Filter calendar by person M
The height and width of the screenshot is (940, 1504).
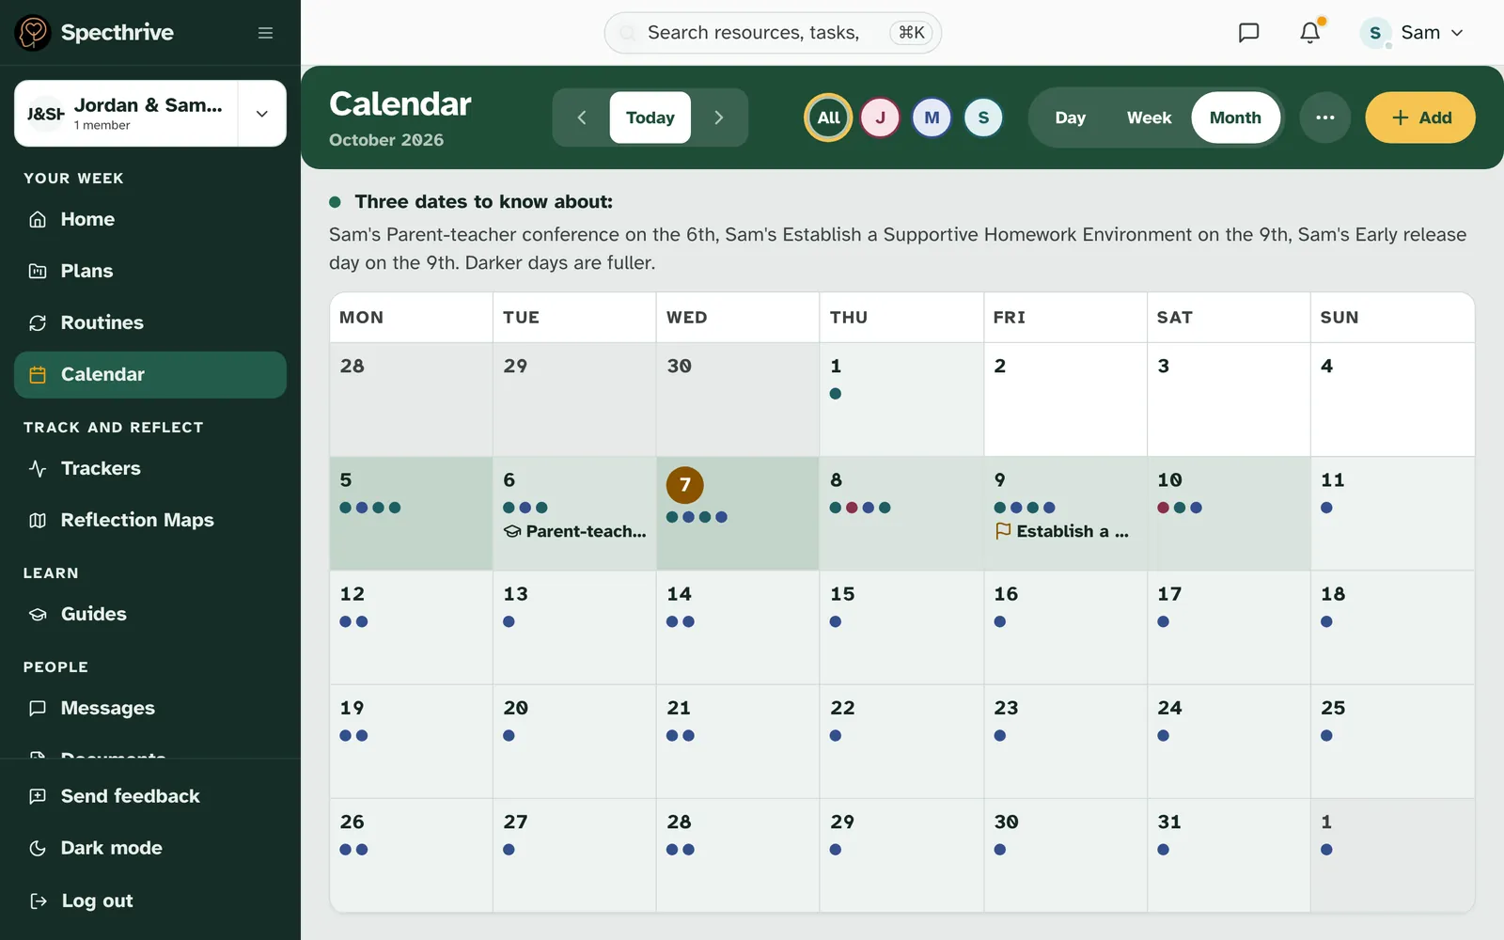pyautogui.click(x=932, y=117)
